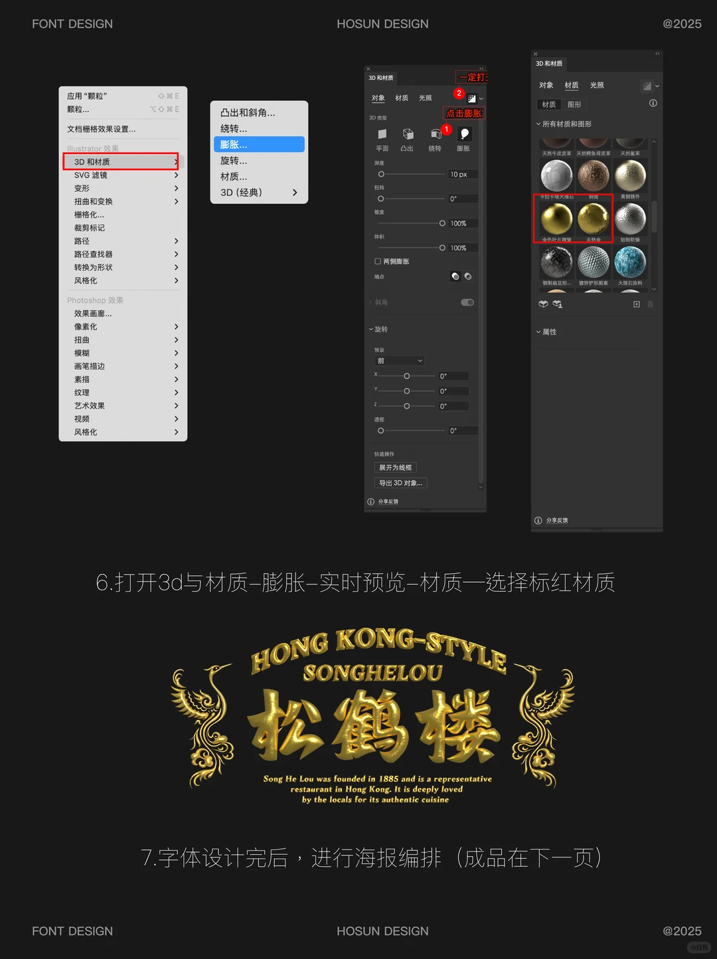Collapse the materials panel via double-arrow icon
Viewport: 717px width, 959px height.
pos(658,54)
